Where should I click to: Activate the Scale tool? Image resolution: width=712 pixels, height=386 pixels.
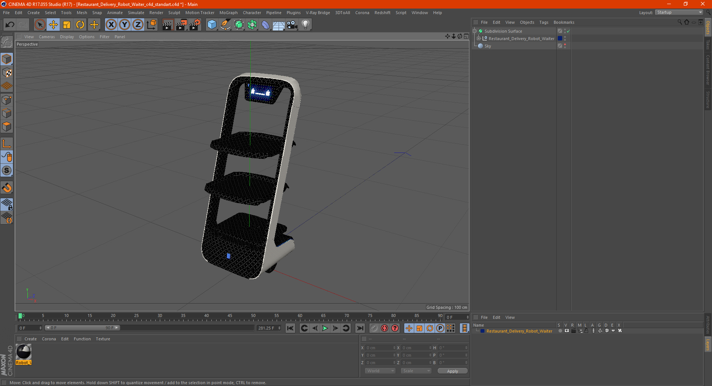click(67, 25)
